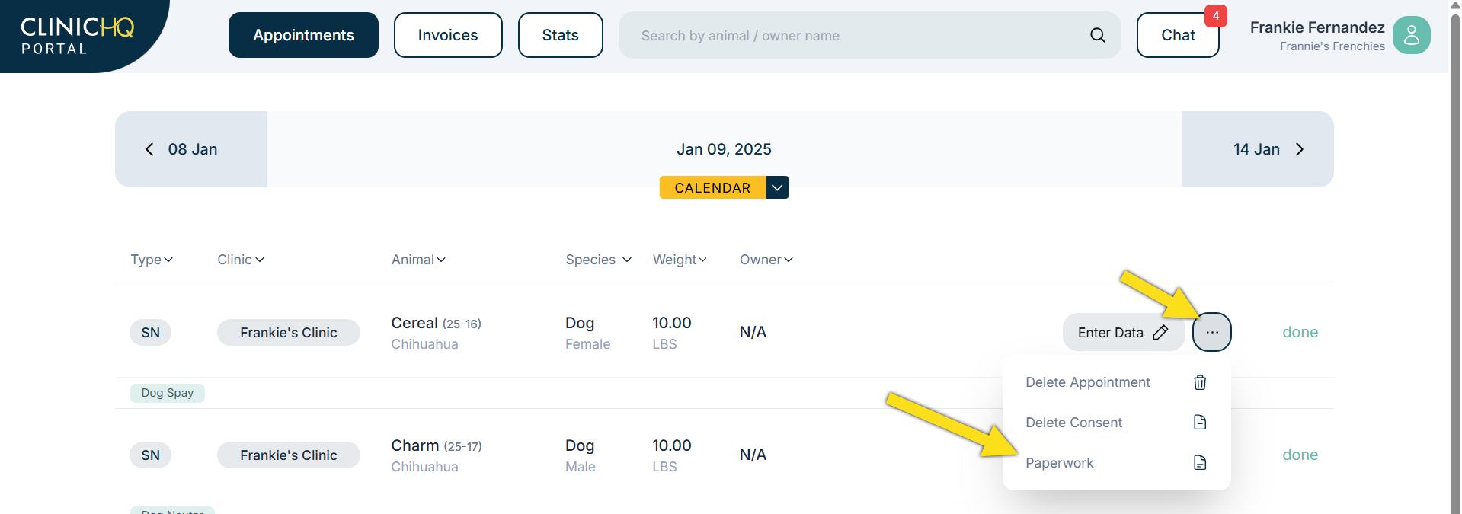The image size is (1462, 514).
Task: Click the pencil icon in Enter Data
Action: [x=1160, y=333]
